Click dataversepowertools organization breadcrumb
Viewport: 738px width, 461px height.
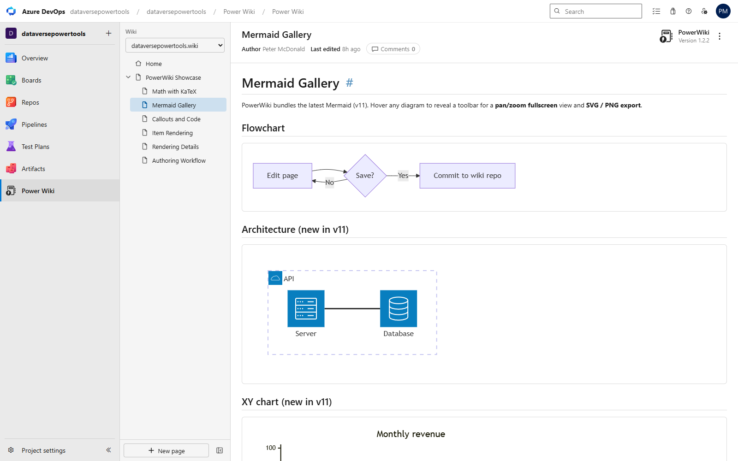click(x=100, y=12)
